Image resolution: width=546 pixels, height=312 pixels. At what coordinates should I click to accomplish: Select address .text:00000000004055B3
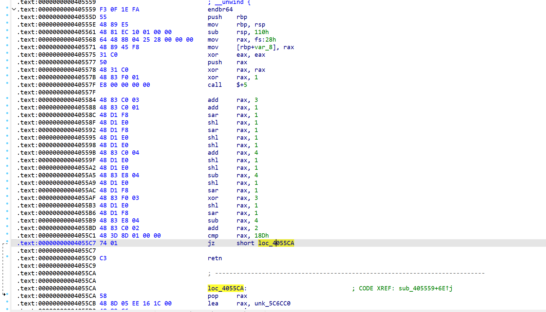pyautogui.click(x=56, y=205)
